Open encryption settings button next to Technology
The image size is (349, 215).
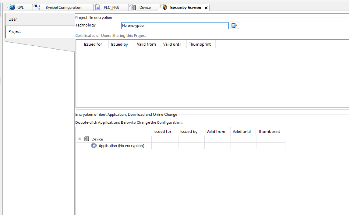(x=235, y=26)
